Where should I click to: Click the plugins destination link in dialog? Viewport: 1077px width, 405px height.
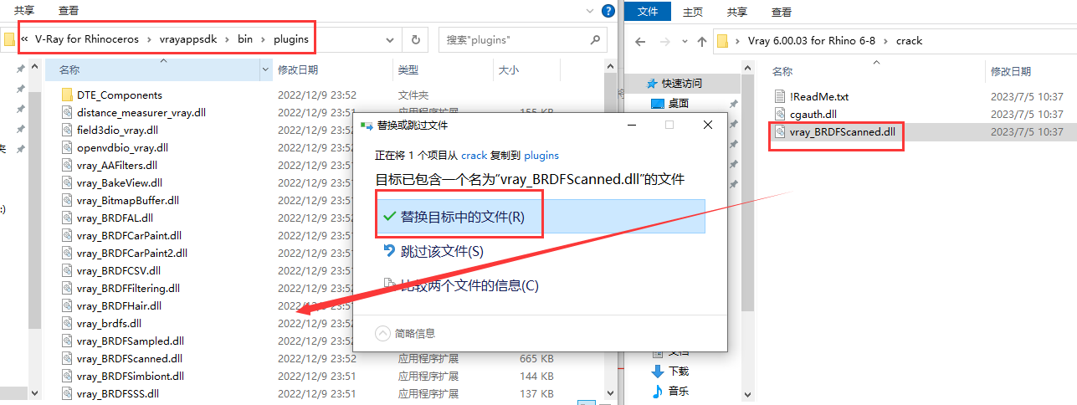click(541, 155)
